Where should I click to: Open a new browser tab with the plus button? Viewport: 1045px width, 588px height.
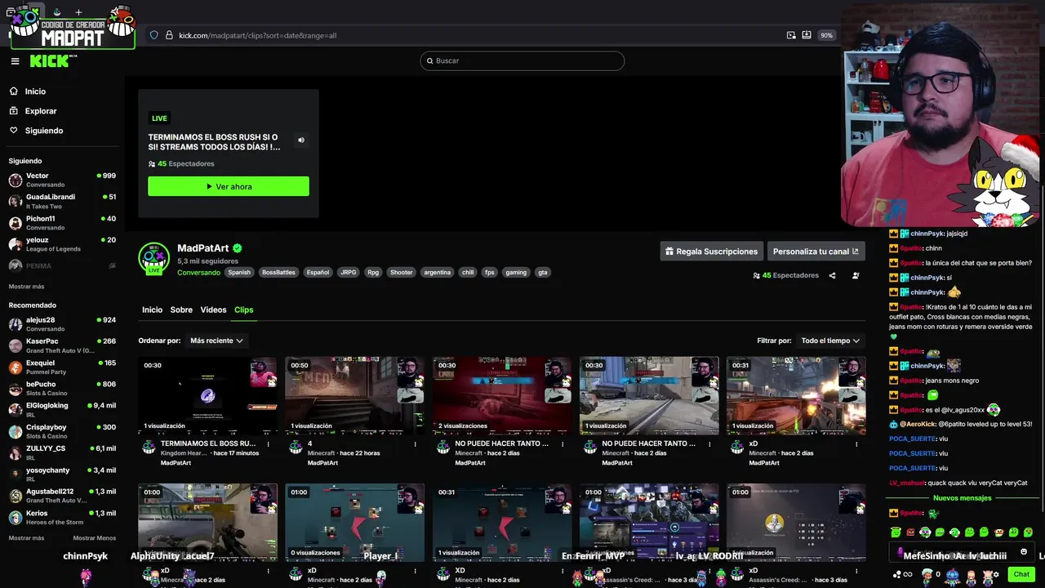[78, 12]
